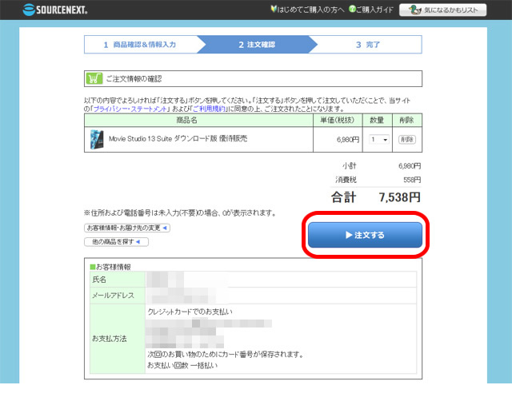Screen dimensions: 512x397
Task: Click the green help icon beside ご購入ガイド
Action: click(x=352, y=9)
